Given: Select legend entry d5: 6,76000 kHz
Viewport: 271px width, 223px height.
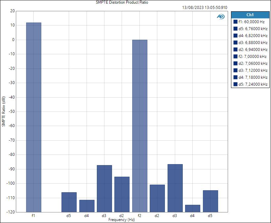Looking at the screenshot, I should click(x=250, y=28).
